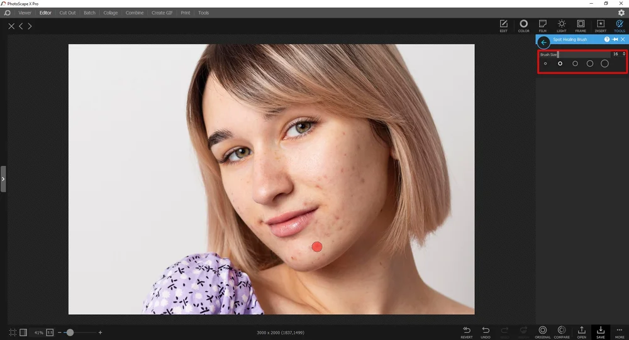Click the Compare icon in bottom bar

point(562,332)
